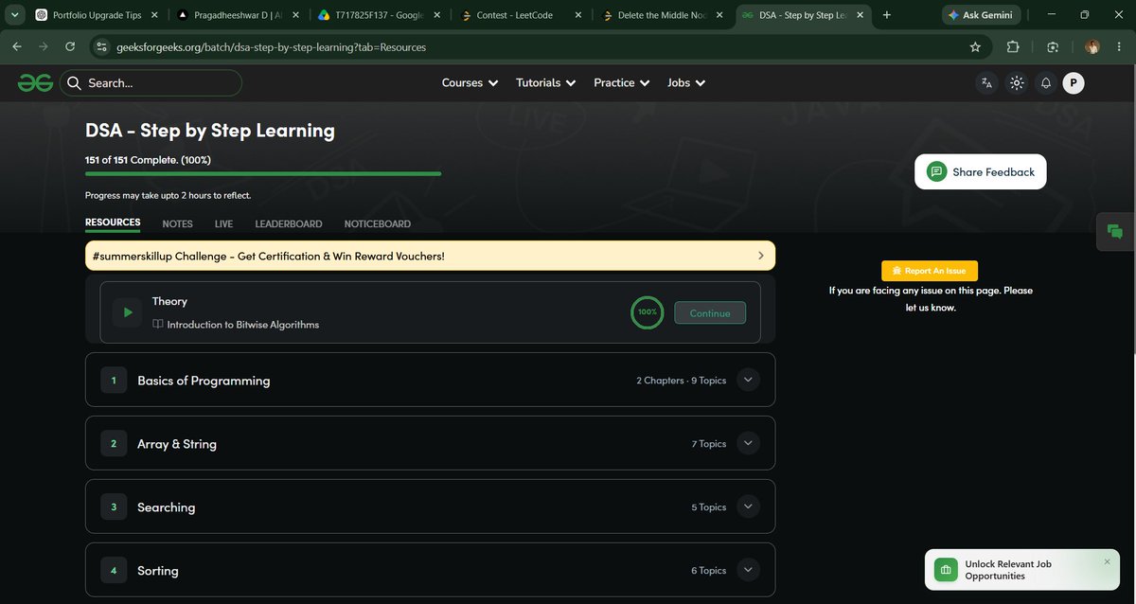Image resolution: width=1136 pixels, height=604 pixels.
Task: Expand the Sorting section chevron
Action: (748, 570)
